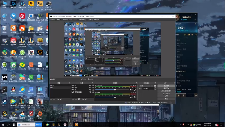Click 工作室模式 button

coord(166,94)
